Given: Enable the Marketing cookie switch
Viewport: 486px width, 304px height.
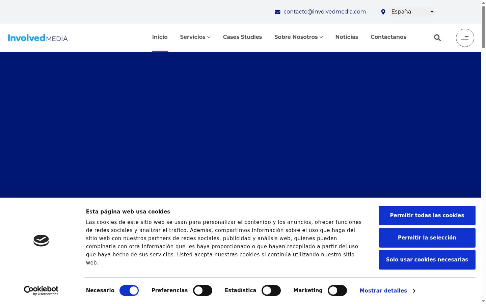Looking at the screenshot, I should (x=337, y=290).
